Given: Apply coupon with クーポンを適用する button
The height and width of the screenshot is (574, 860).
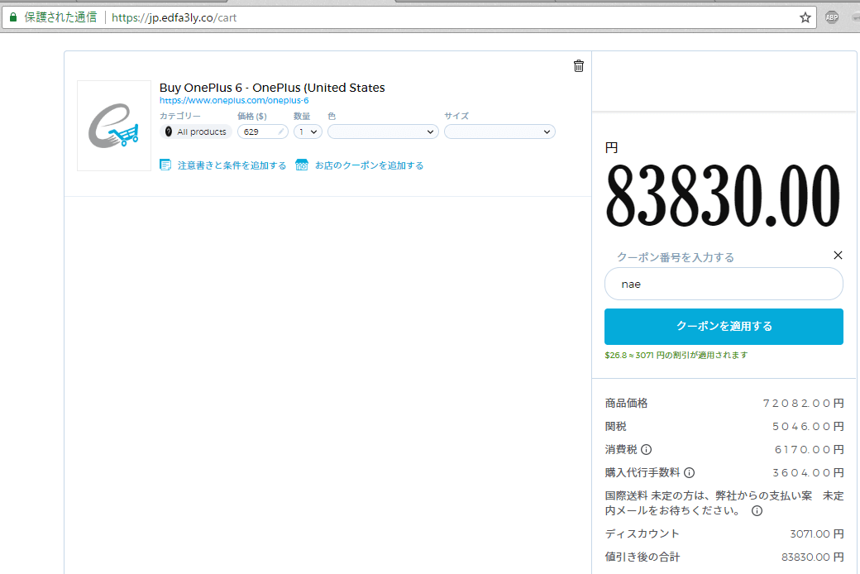Looking at the screenshot, I should click(x=724, y=327).
